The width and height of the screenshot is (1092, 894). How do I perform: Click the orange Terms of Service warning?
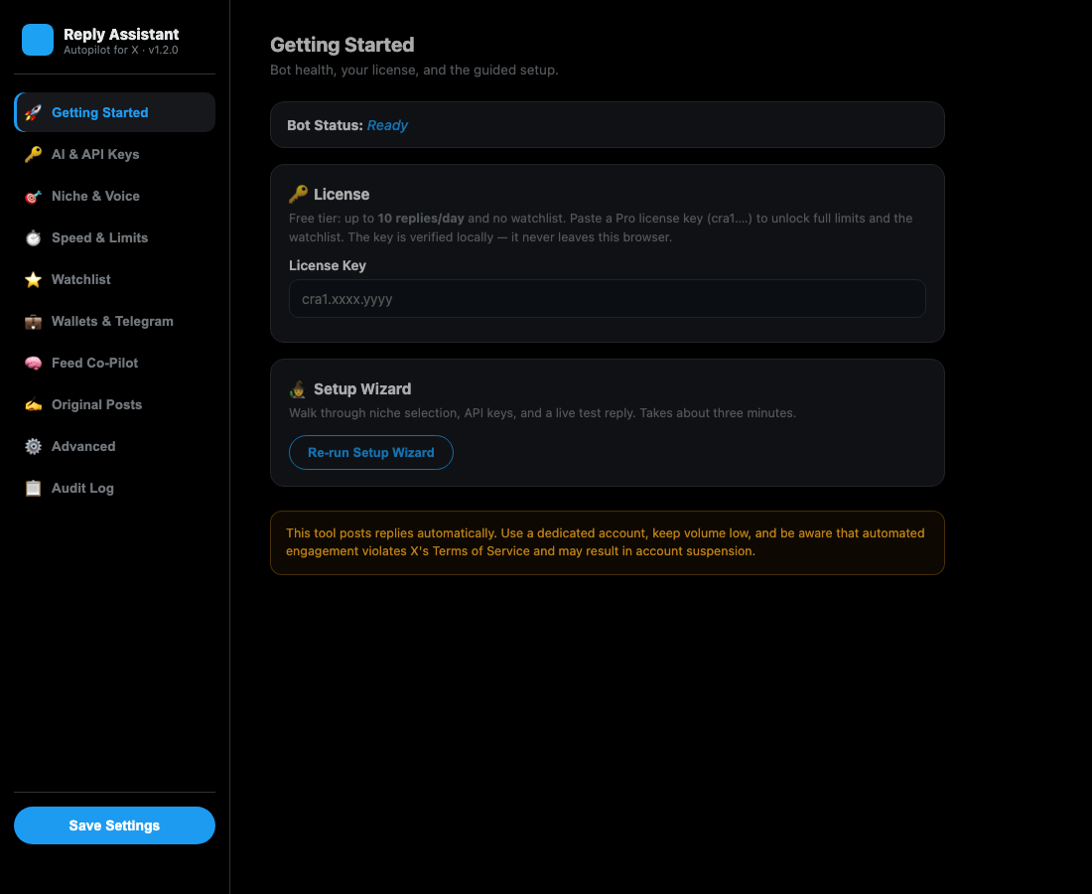(608, 542)
